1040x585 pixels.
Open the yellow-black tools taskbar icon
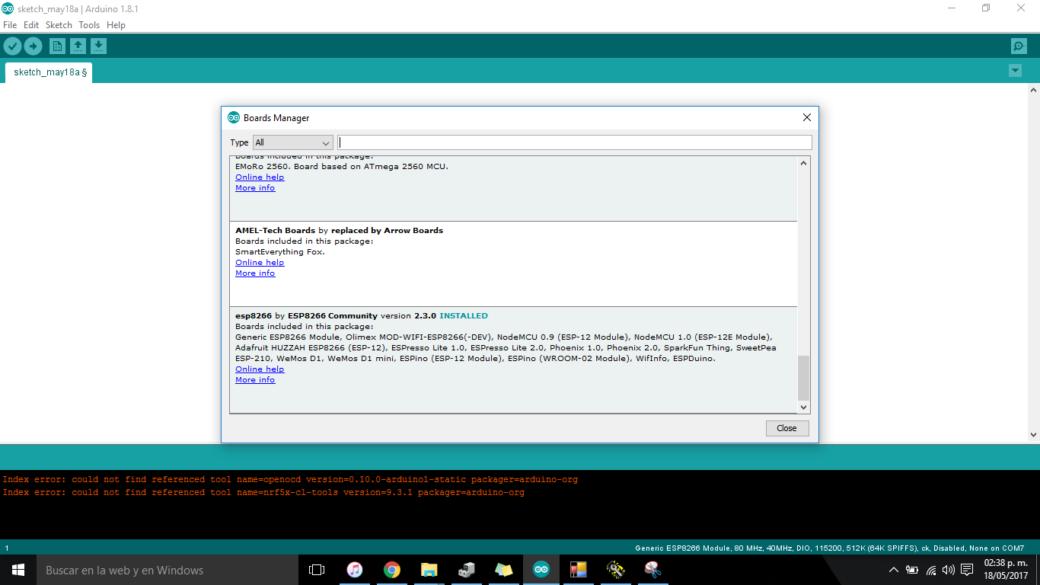[615, 570]
